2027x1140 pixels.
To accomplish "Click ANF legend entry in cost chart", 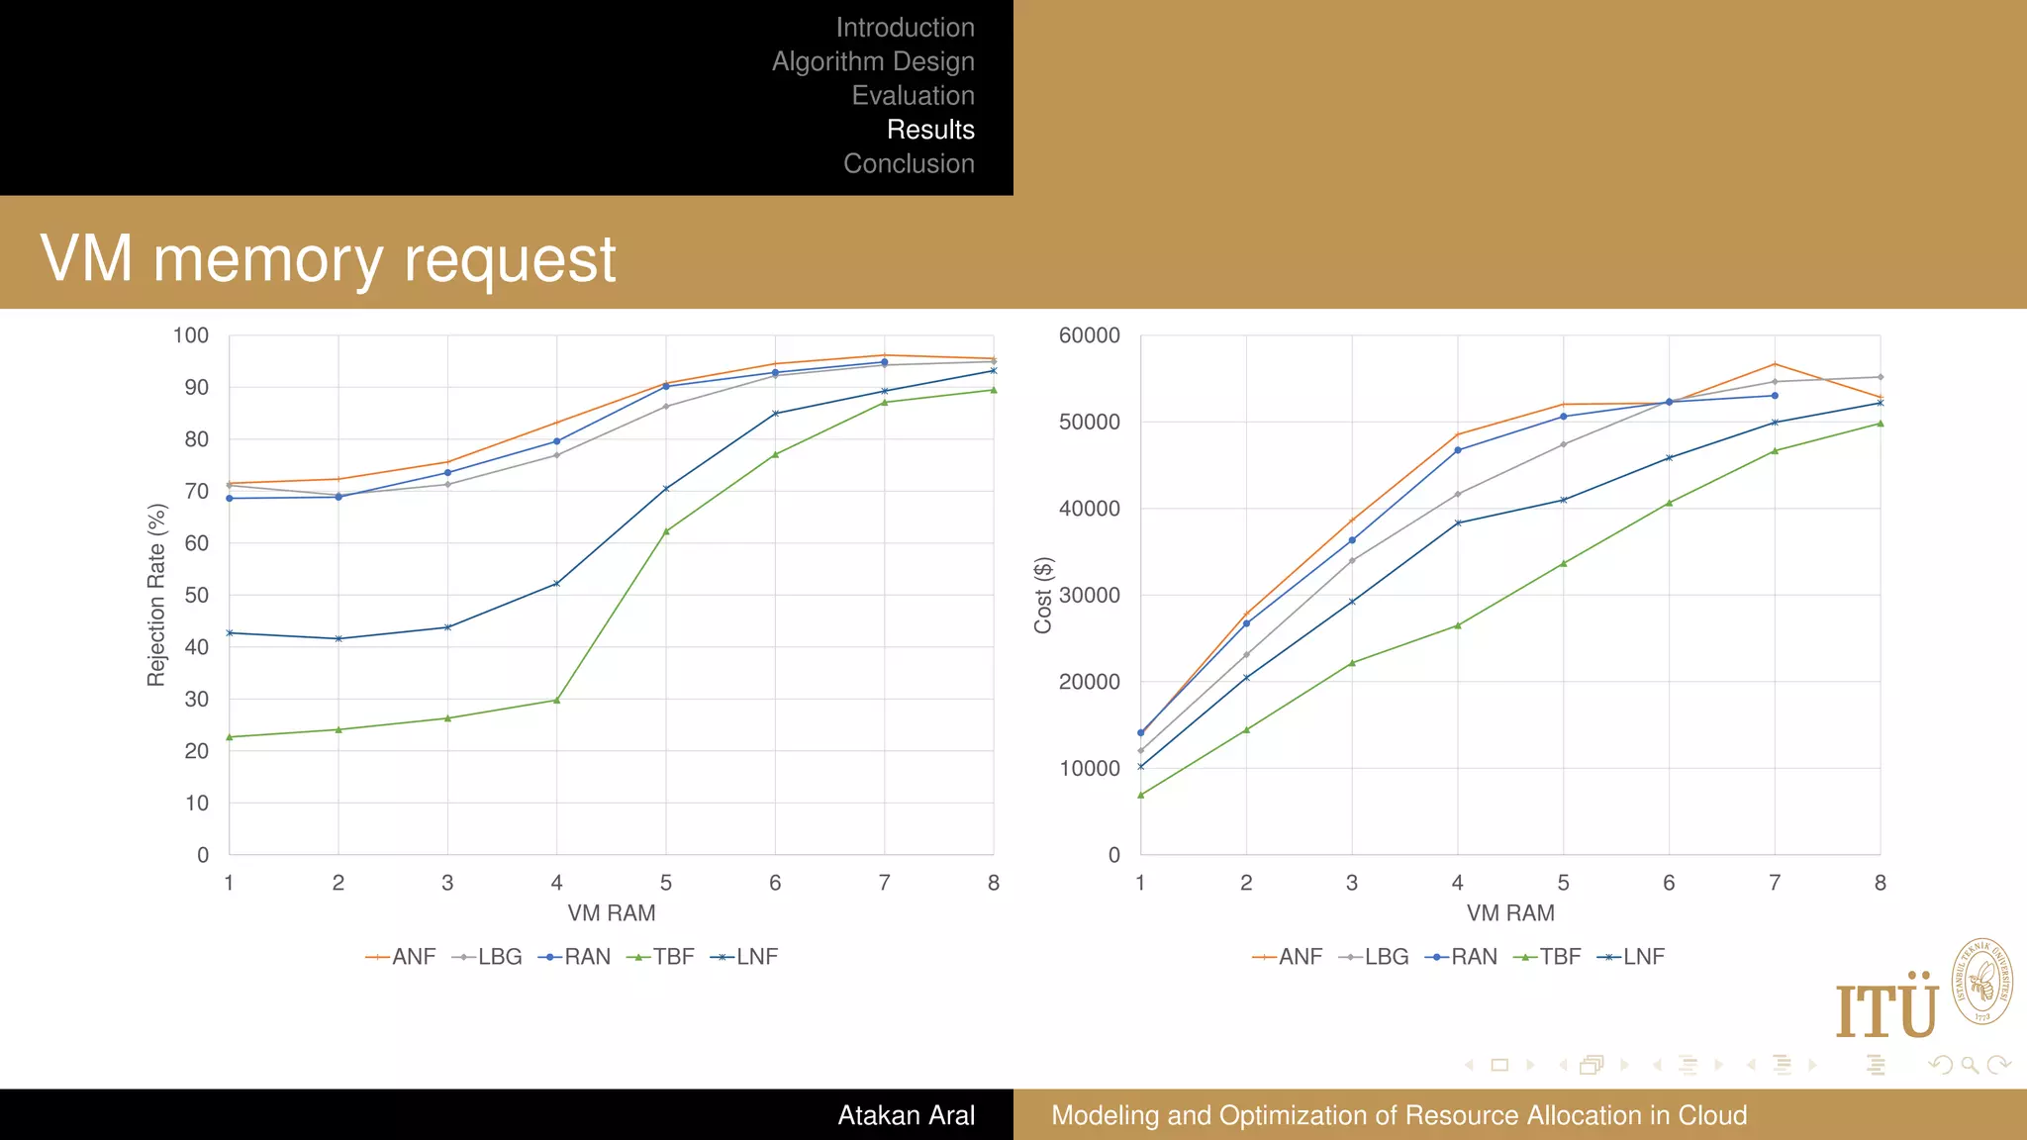I will 1287,957.
